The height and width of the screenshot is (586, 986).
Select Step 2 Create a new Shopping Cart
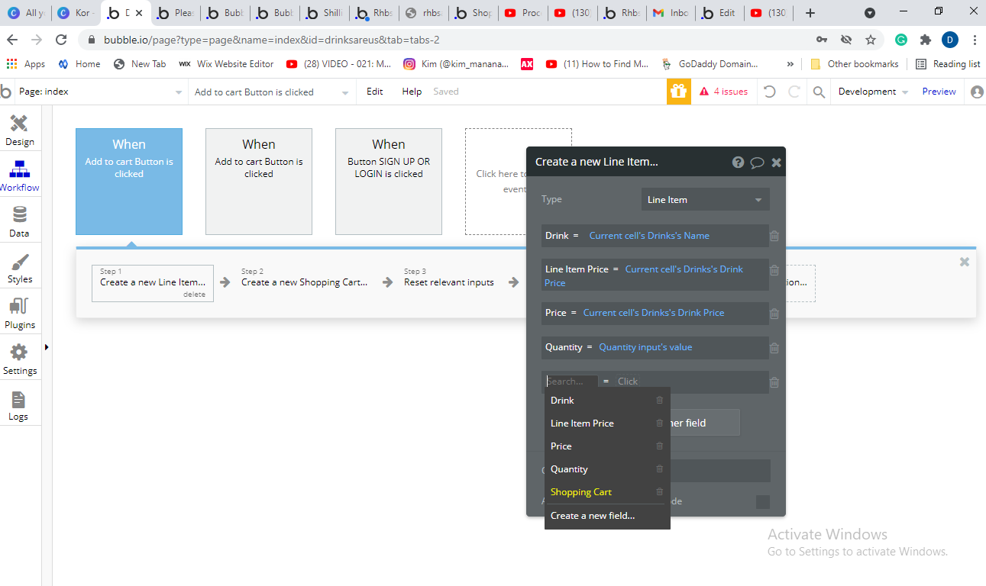click(x=304, y=282)
